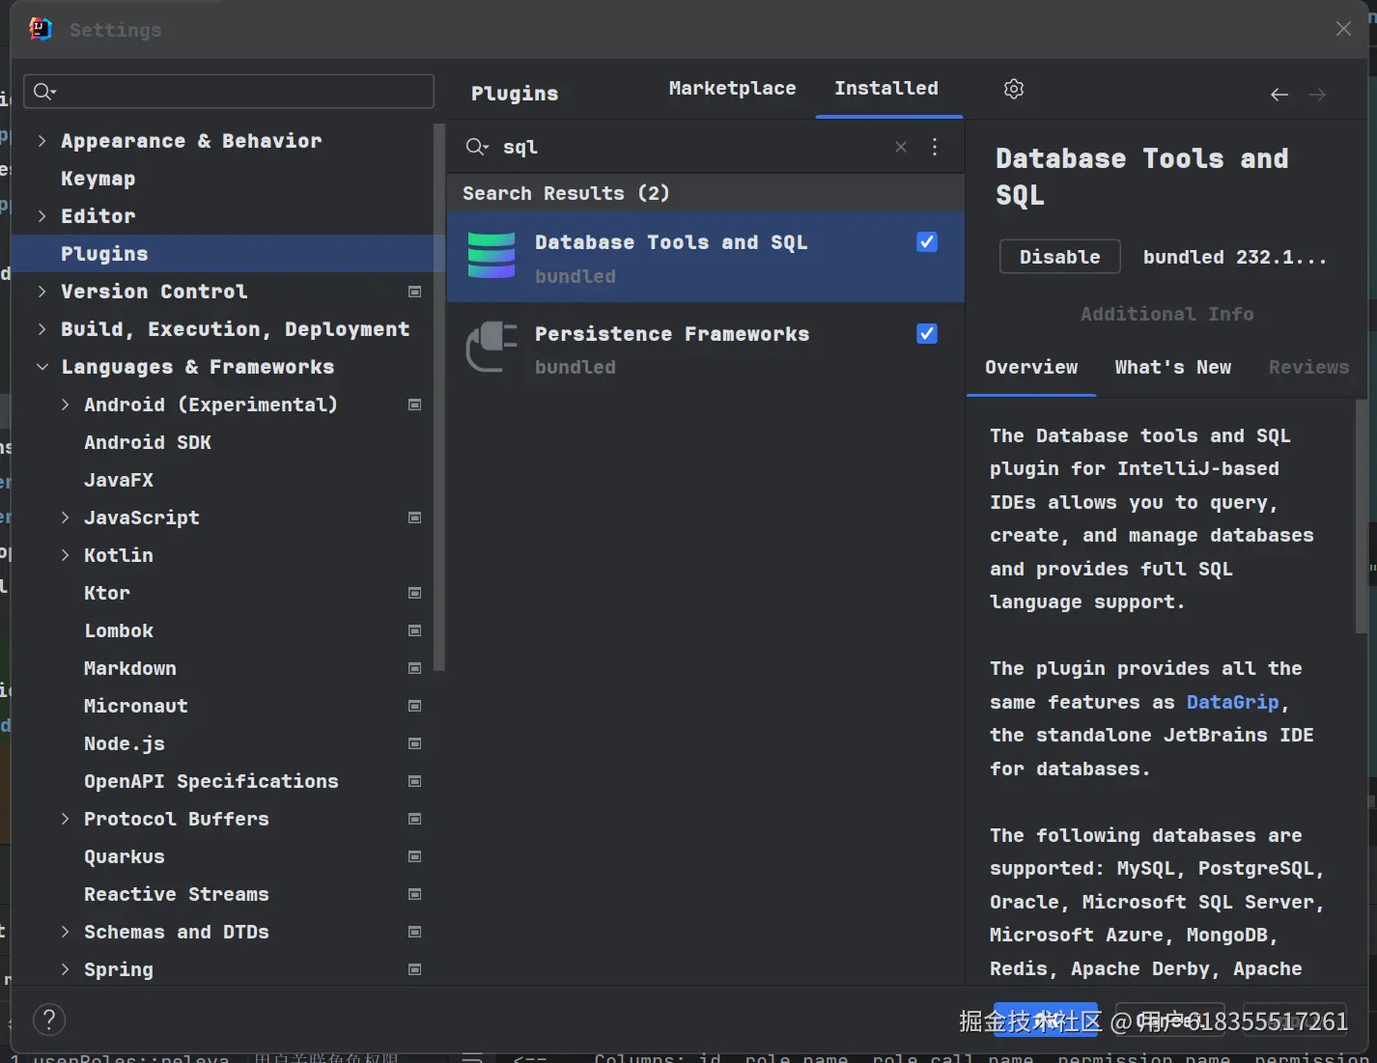Viewport: 1377px width, 1063px height.
Task: Disable the Database Tools and SQL plugin
Action: point(1059,257)
